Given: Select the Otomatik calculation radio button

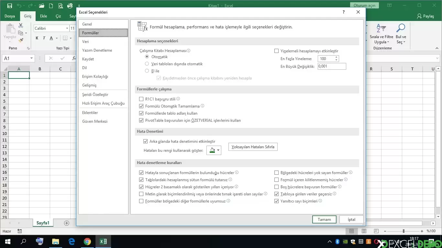Looking at the screenshot, I should click(x=147, y=57).
